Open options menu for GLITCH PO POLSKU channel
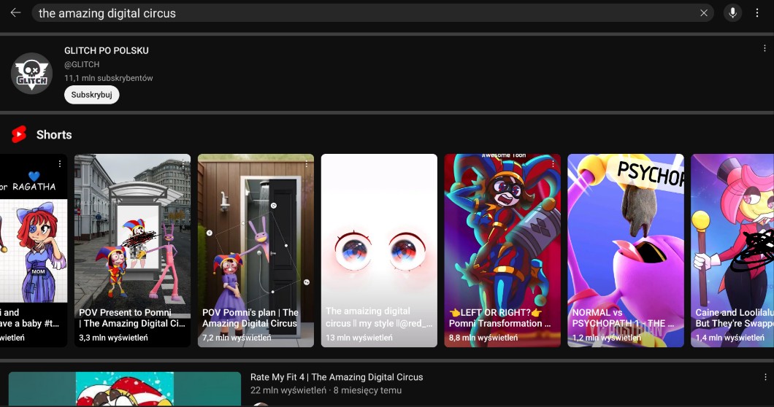Viewport: 774px width, 407px height. 765,49
